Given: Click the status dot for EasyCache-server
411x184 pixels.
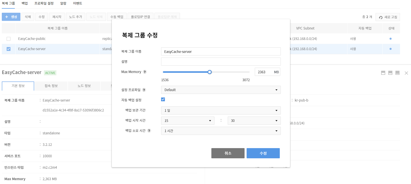Looking at the screenshot, I should coord(391,49).
